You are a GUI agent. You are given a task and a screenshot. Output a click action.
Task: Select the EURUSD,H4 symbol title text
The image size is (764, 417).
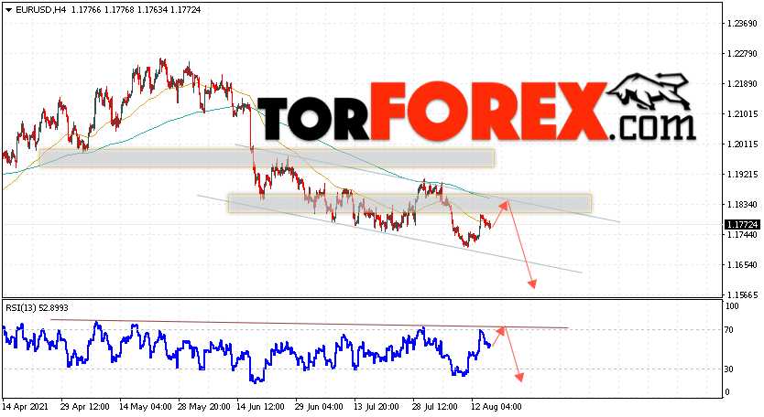point(41,10)
